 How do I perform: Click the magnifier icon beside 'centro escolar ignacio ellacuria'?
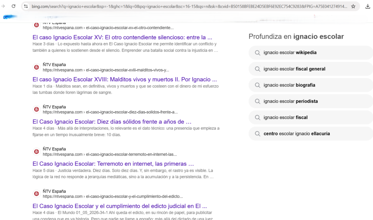pos(258,134)
